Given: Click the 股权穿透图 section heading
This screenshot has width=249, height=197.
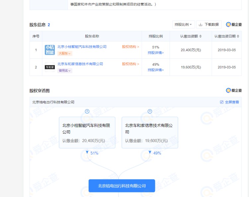Looking at the screenshot, I should [40, 91].
